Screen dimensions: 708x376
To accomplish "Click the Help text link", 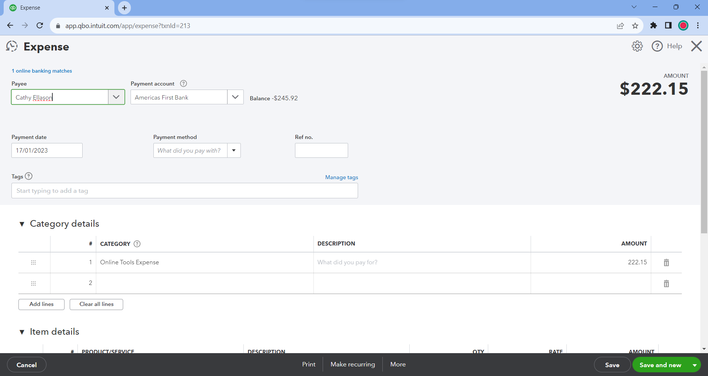I will (674, 46).
